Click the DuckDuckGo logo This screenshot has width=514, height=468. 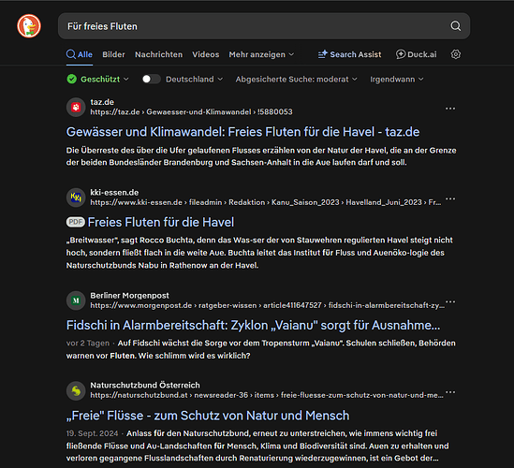tap(29, 26)
